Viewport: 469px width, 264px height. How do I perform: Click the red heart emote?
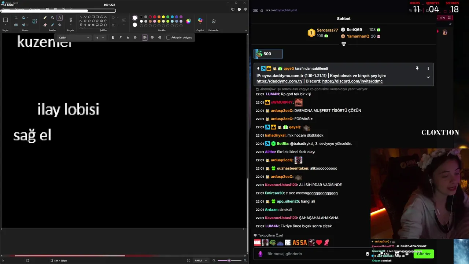(x=319, y=242)
